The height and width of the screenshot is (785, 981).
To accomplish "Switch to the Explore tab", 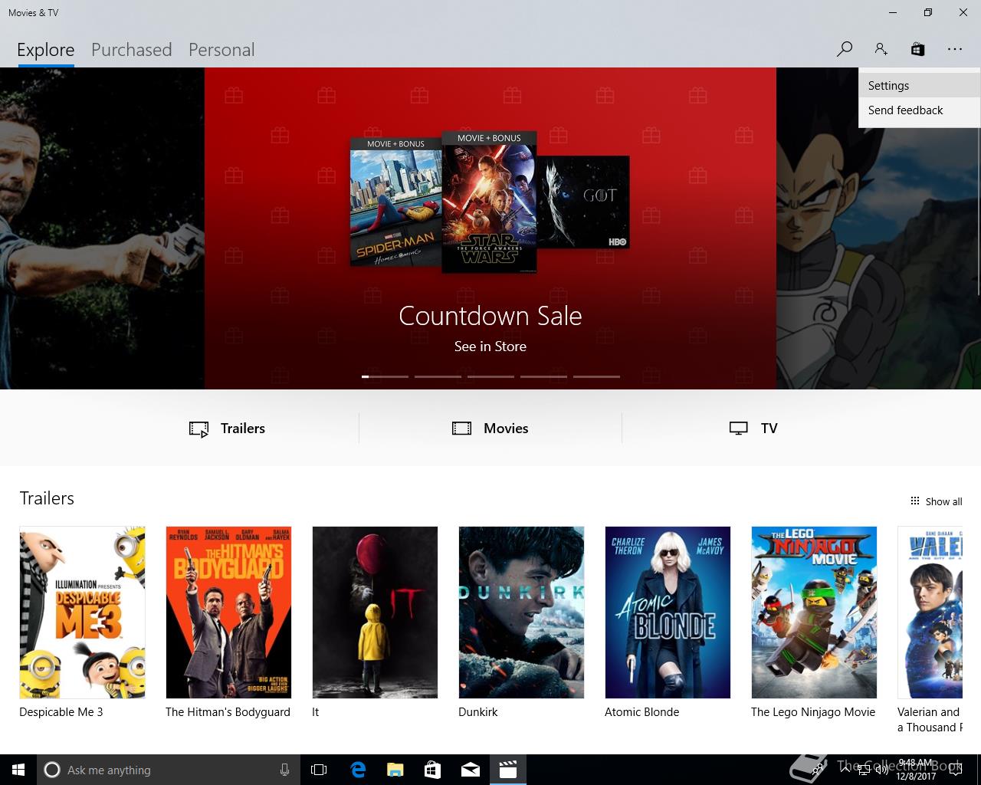I will (46, 50).
